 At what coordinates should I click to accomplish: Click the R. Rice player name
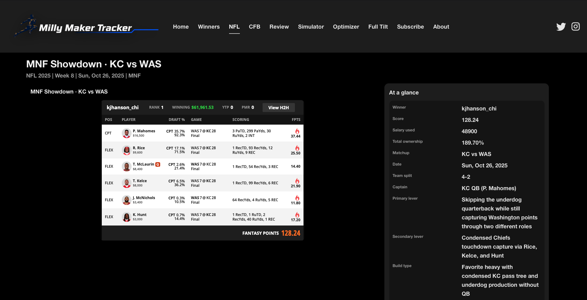139,148
